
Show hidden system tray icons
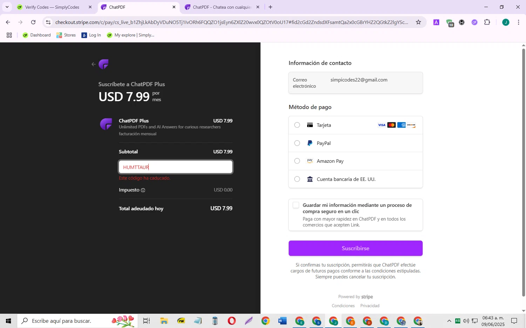[449, 321]
